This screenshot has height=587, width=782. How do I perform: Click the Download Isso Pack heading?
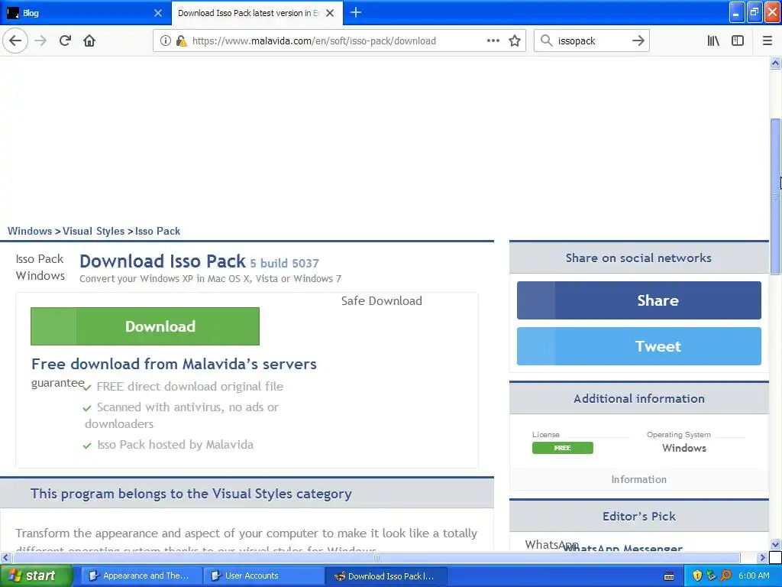coord(163,261)
